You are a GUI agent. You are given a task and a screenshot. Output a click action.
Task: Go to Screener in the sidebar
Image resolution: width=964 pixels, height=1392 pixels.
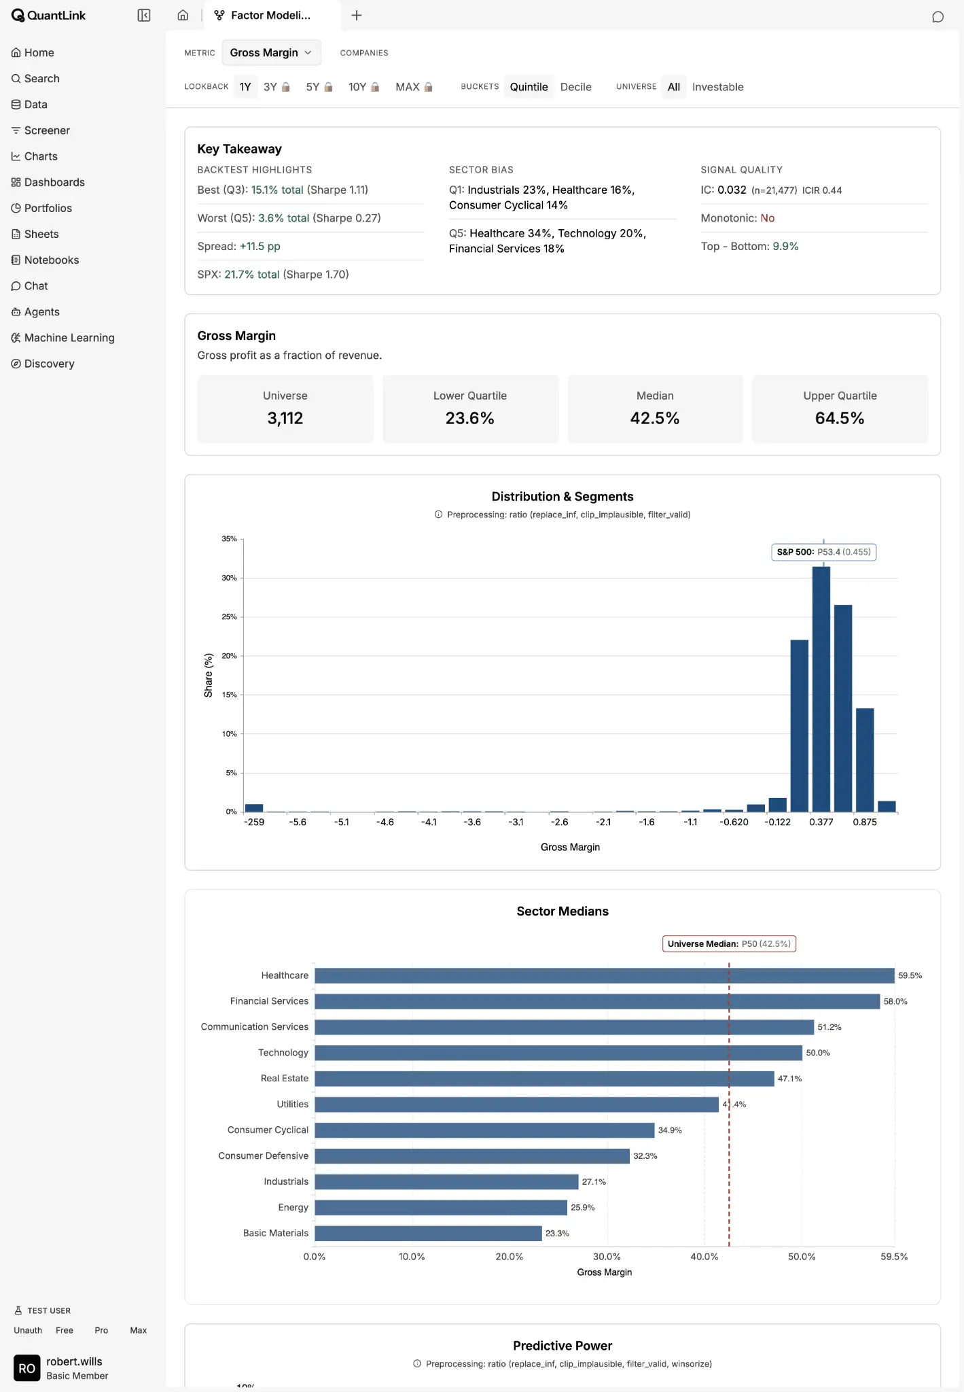click(x=47, y=130)
